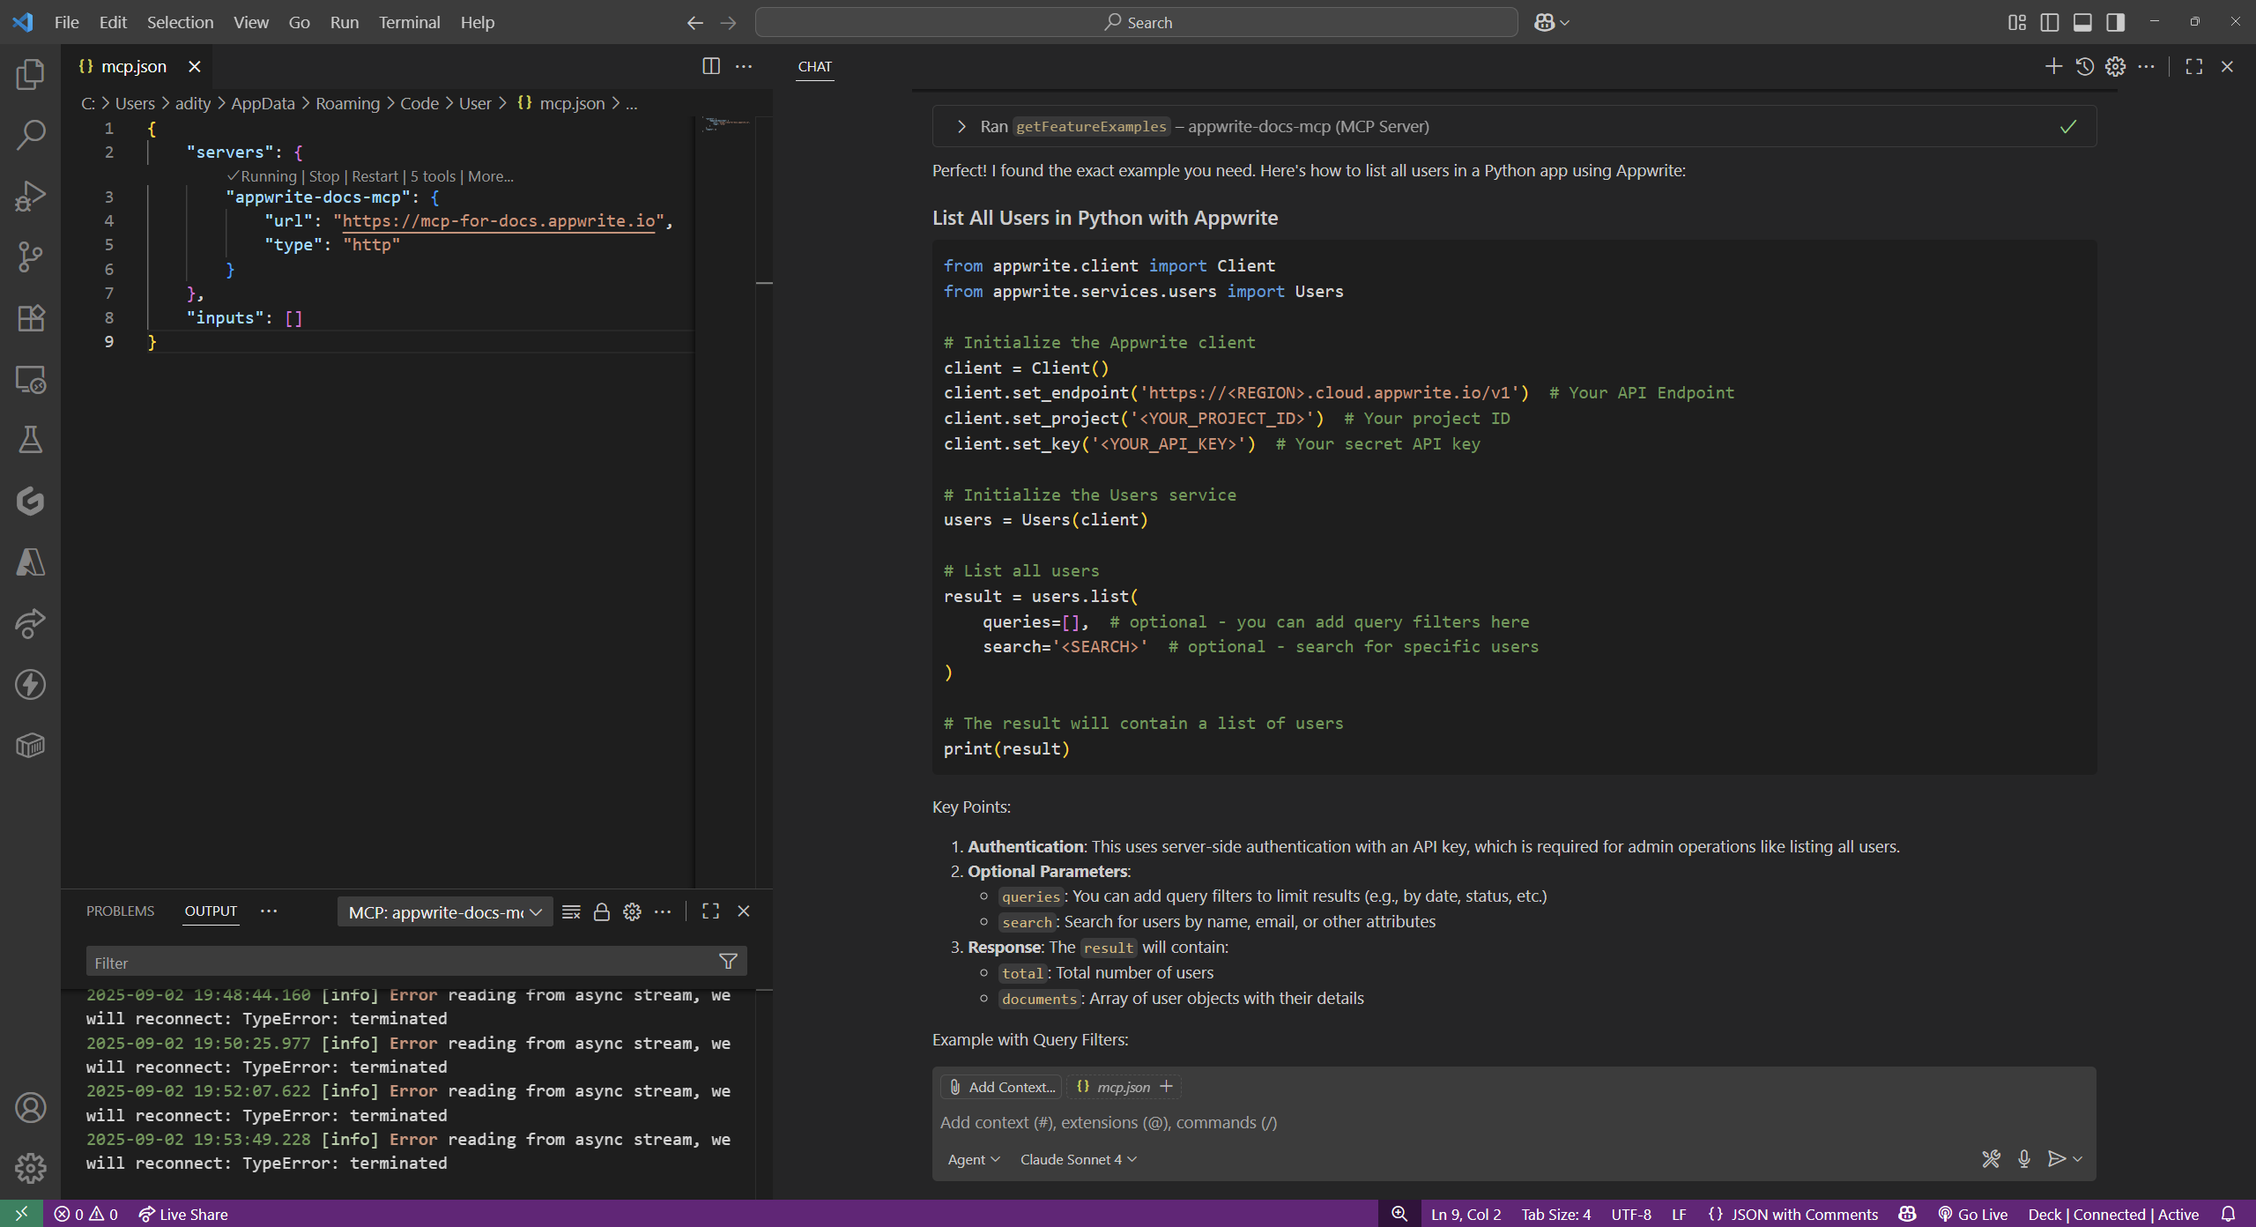Open the Testing flask view
This screenshot has height=1227, width=2256.
point(31,440)
